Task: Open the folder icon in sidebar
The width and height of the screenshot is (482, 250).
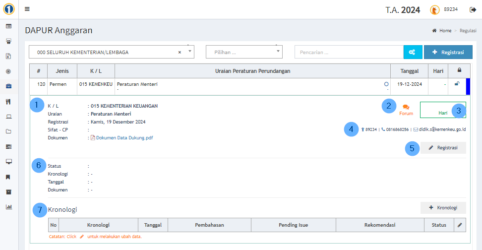Action: point(8,131)
